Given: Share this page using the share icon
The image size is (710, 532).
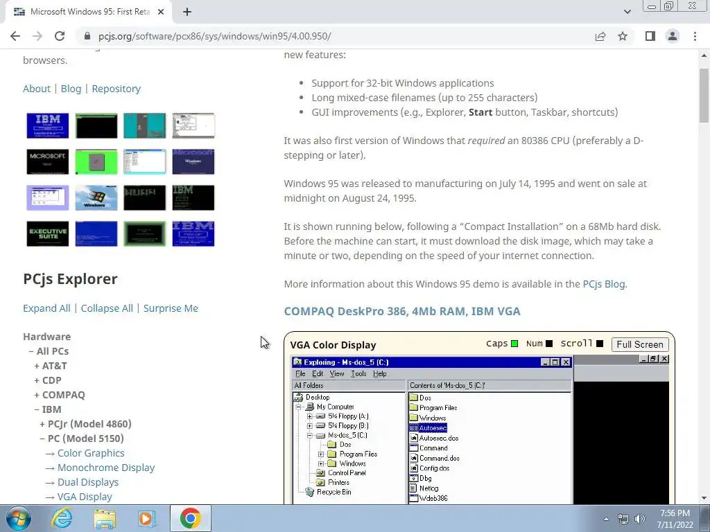Looking at the screenshot, I should click(600, 36).
